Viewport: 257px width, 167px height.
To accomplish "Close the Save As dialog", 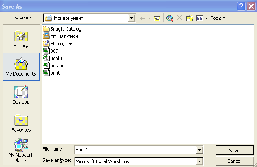I will coord(251,6).
